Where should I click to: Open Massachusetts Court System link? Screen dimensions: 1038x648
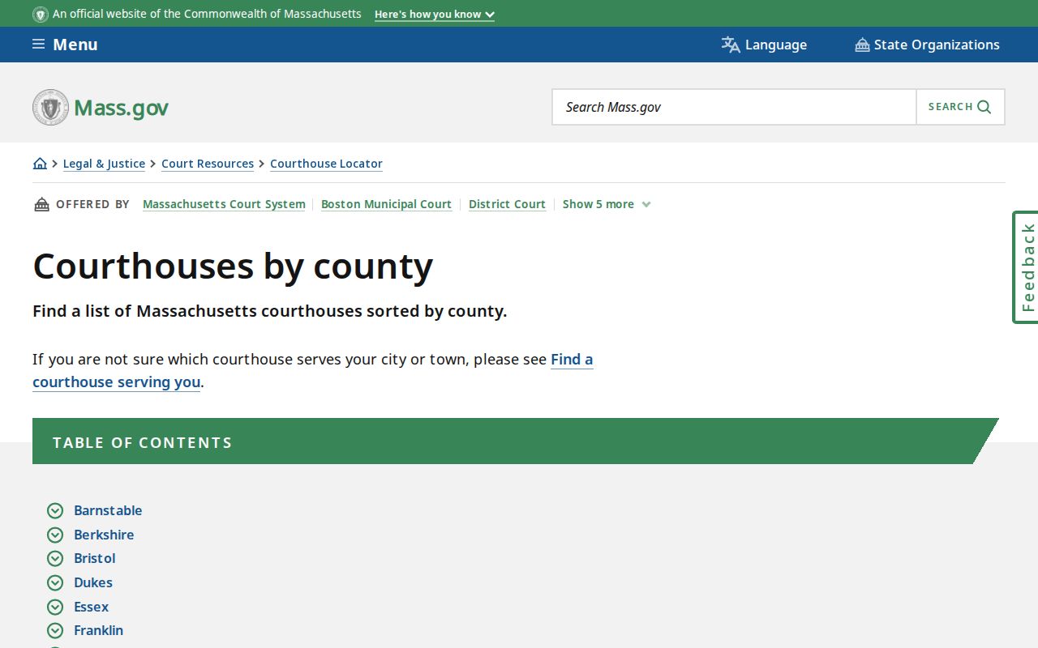pyautogui.click(x=224, y=204)
